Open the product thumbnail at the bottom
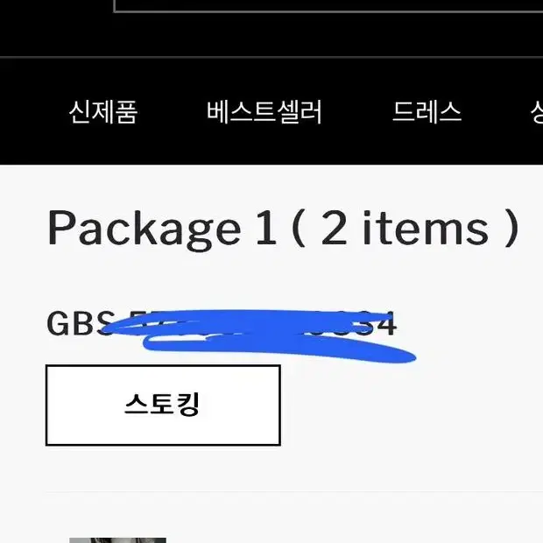 coord(117,540)
